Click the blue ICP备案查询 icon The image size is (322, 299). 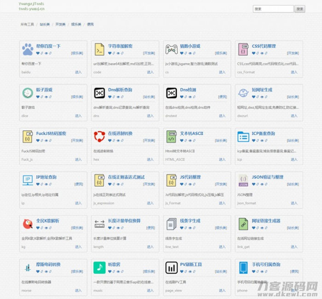(243, 136)
